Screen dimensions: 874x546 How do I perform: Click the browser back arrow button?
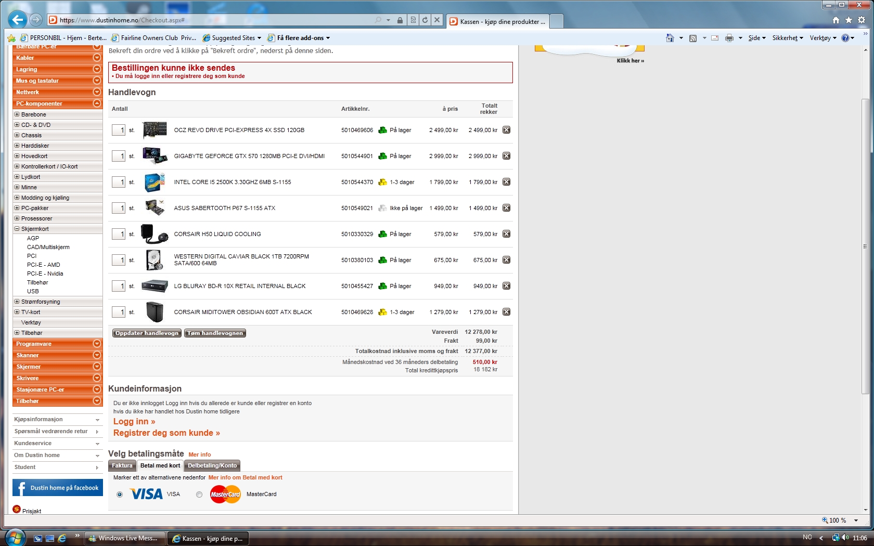tap(18, 20)
